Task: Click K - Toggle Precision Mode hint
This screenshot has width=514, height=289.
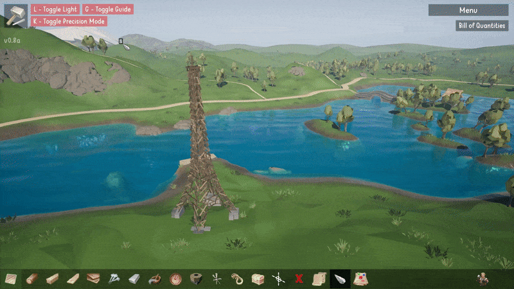Action: point(69,21)
